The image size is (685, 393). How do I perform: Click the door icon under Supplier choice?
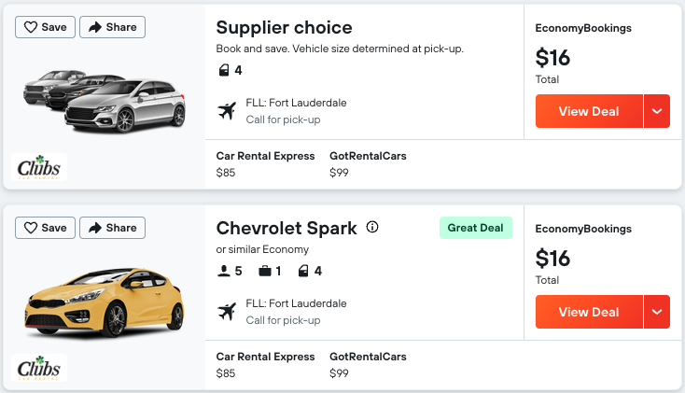224,70
